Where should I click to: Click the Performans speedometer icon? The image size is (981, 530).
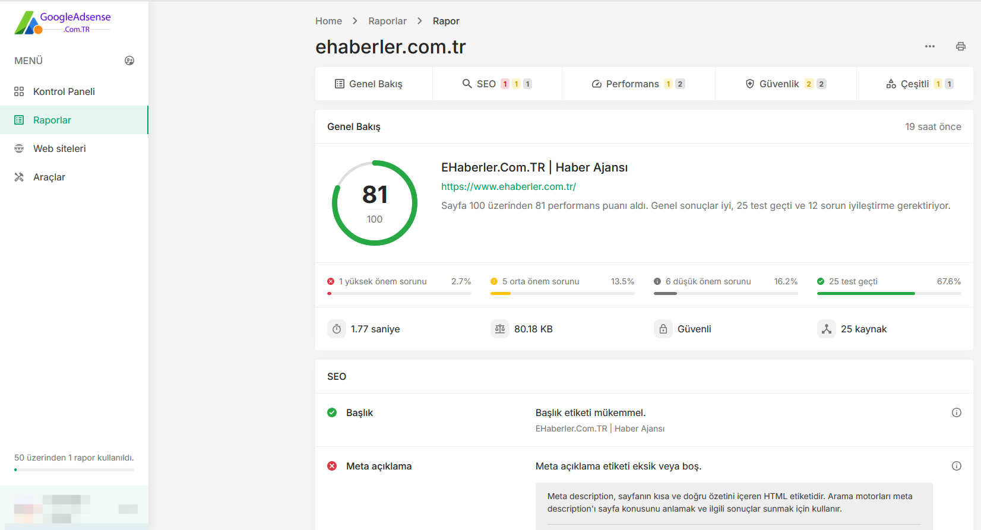pyautogui.click(x=597, y=84)
